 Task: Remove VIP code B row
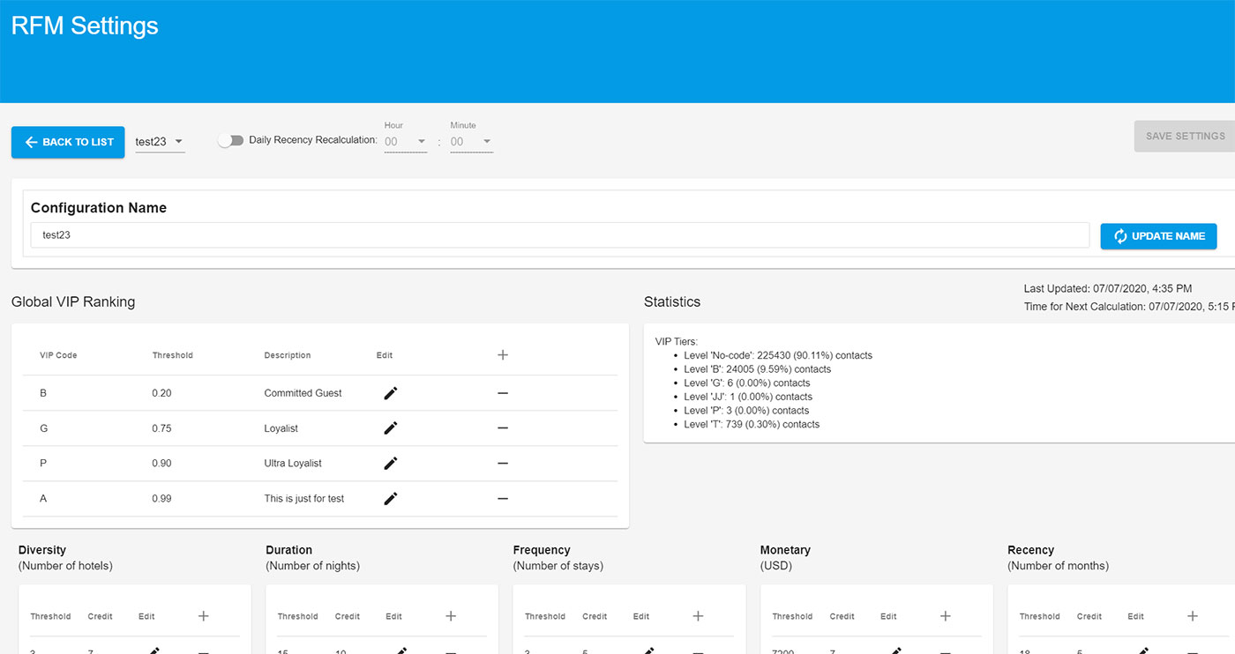503,393
